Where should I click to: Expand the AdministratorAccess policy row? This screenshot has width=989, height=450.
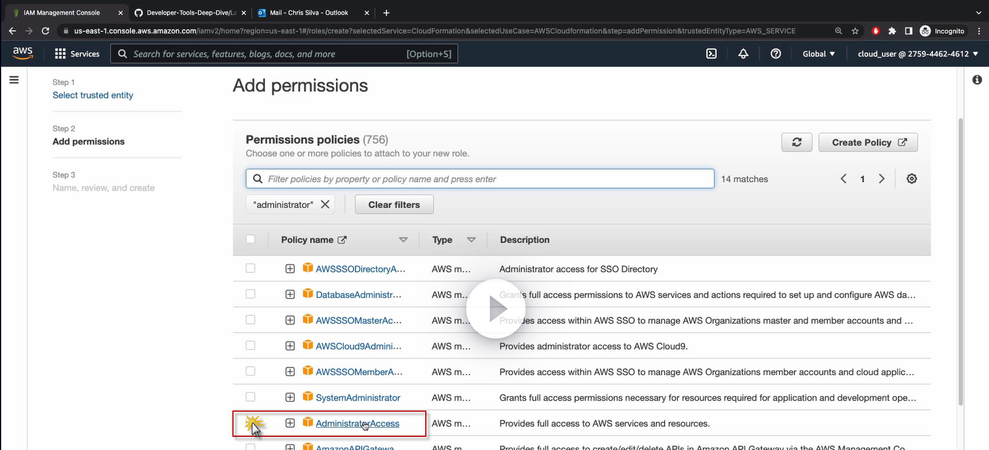[x=290, y=423]
